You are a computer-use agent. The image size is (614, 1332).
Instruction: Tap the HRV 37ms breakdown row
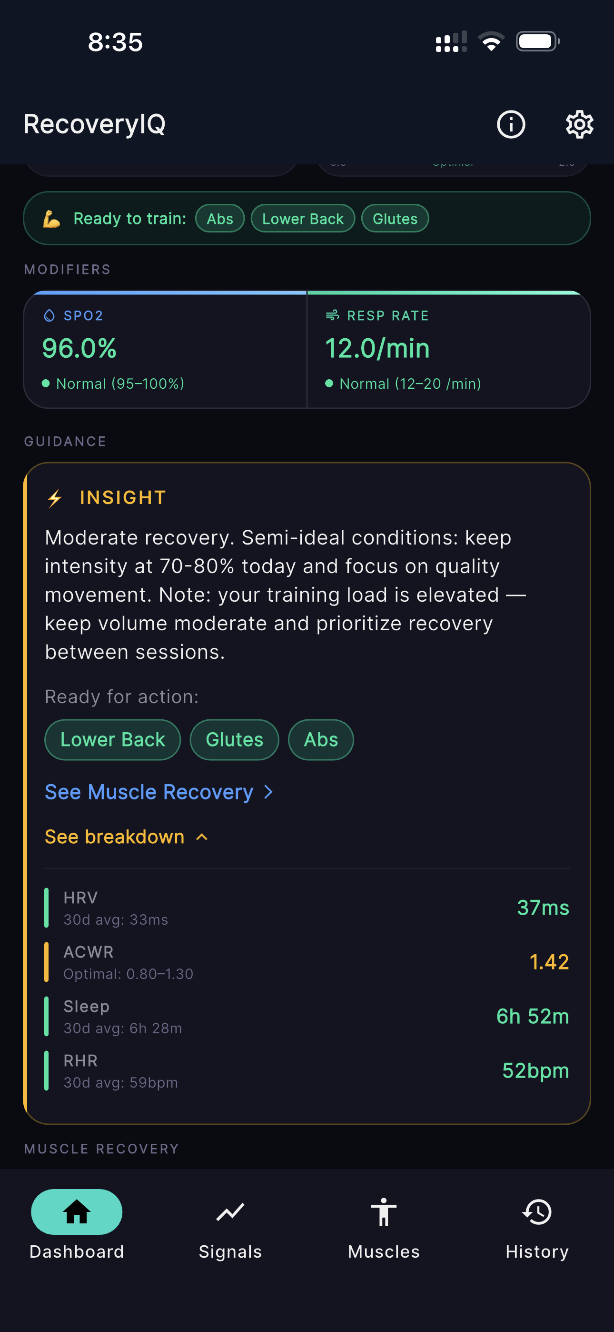tap(307, 908)
